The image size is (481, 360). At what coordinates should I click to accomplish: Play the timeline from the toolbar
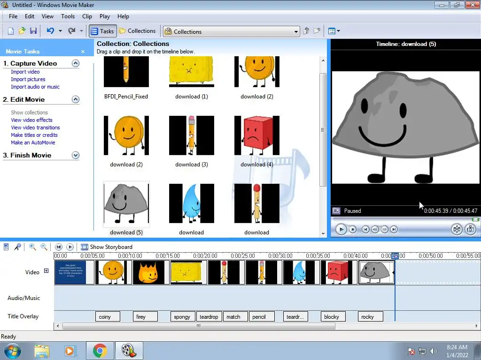pos(70,247)
